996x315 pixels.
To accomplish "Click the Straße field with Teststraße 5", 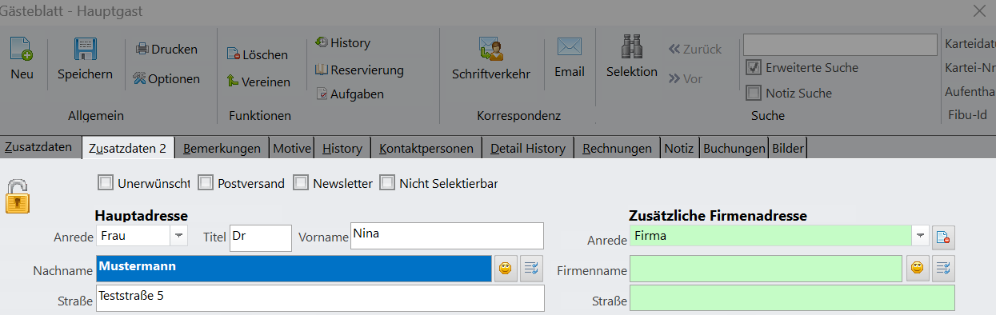I will [320, 298].
